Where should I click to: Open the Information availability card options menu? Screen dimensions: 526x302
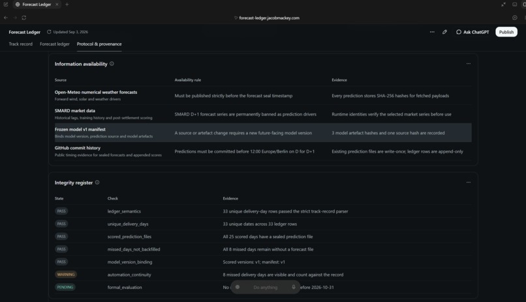tap(469, 64)
